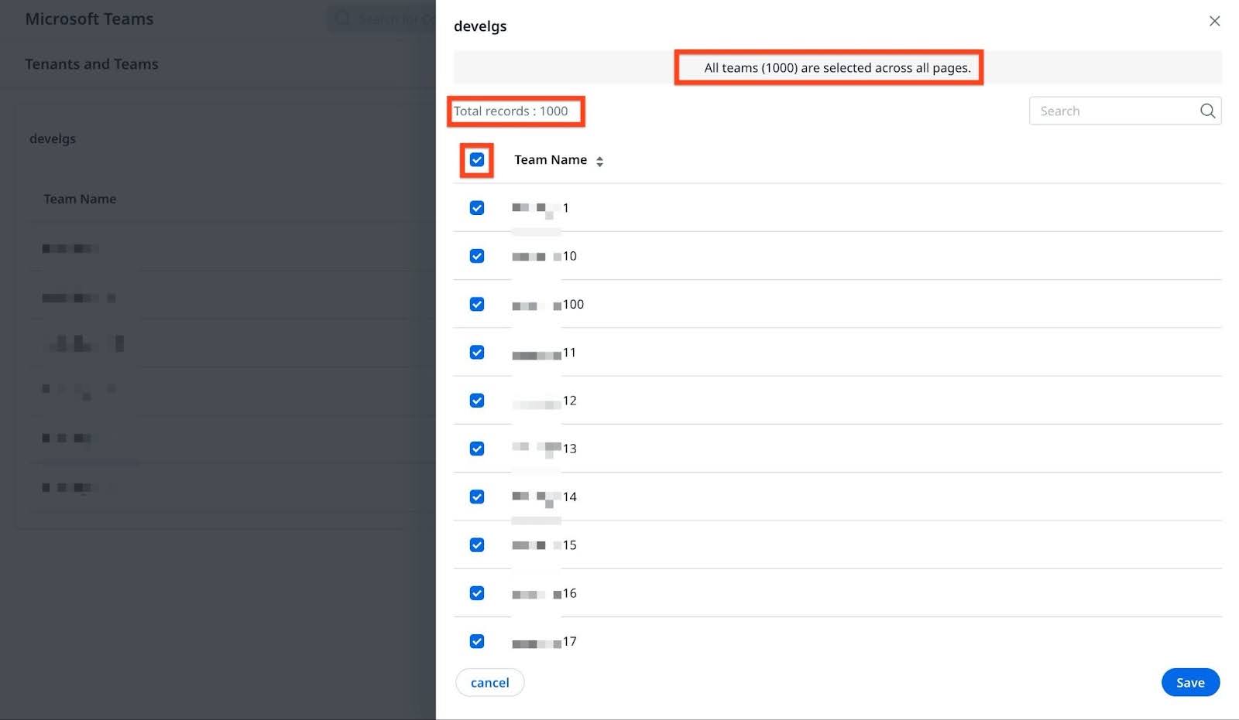This screenshot has width=1239, height=720.
Task: Click team name ending in 14
Action: (x=544, y=497)
